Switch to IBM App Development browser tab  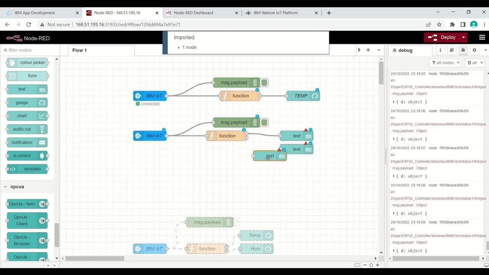pos(42,13)
